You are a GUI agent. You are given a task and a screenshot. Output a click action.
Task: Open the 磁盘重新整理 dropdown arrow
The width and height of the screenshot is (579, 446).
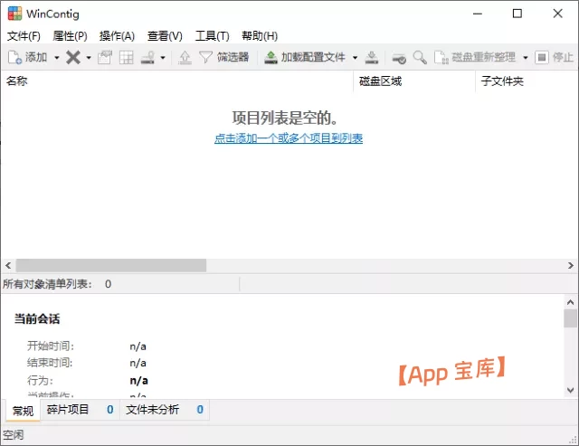[x=525, y=58]
